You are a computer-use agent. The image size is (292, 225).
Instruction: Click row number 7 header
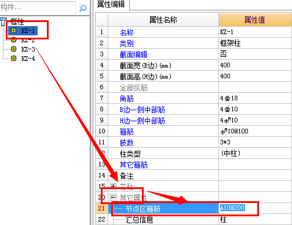click(x=102, y=98)
